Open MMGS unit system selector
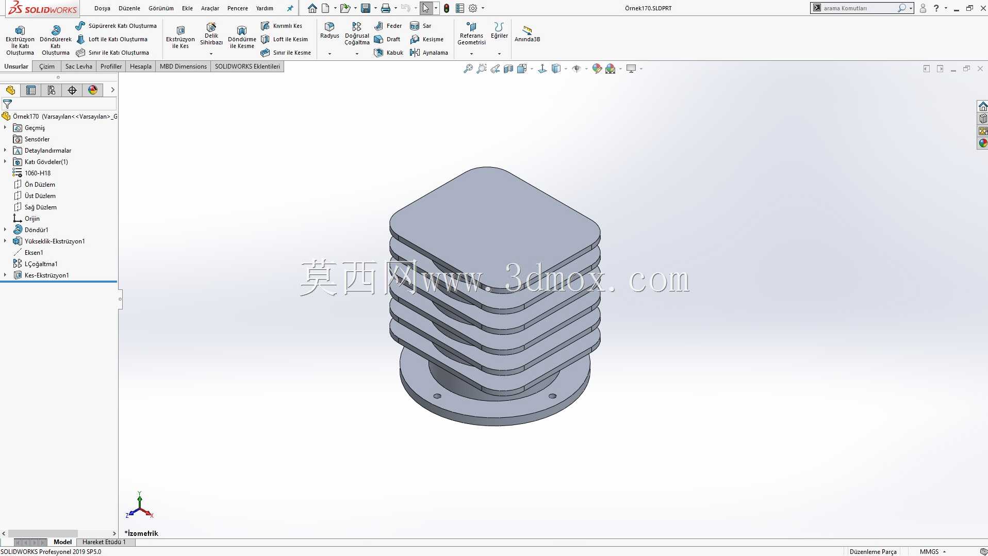This screenshot has height=556, width=988. [932, 552]
